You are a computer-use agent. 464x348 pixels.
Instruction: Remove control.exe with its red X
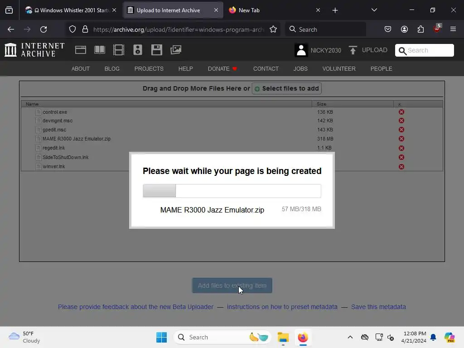point(401,112)
